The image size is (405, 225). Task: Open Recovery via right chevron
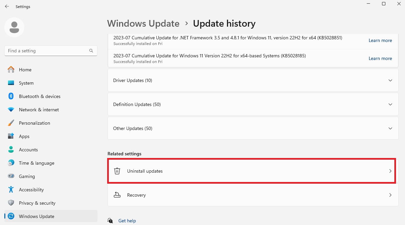coord(390,195)
